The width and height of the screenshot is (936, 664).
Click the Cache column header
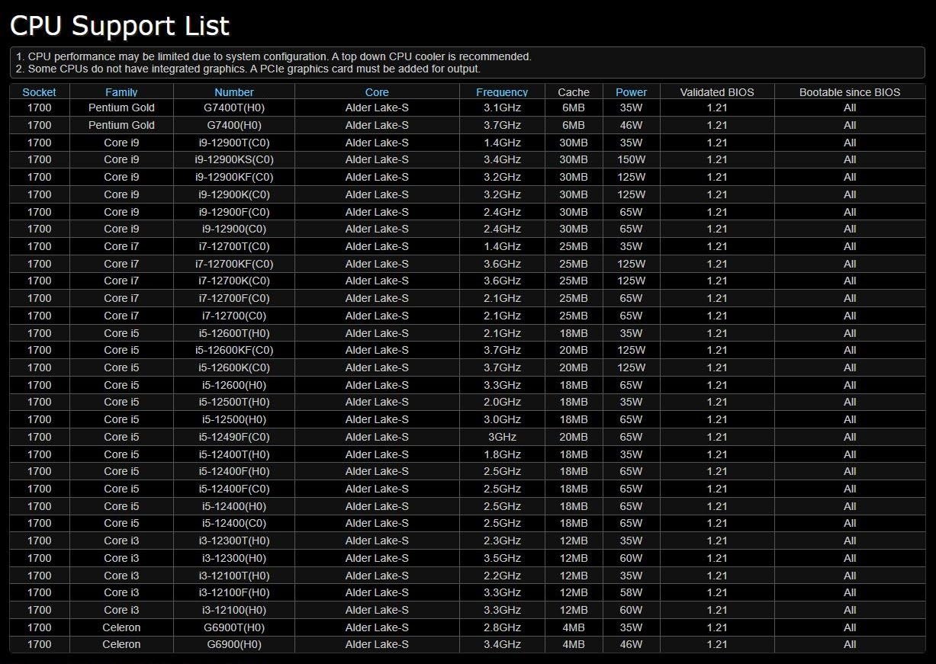tap(574, 92)
